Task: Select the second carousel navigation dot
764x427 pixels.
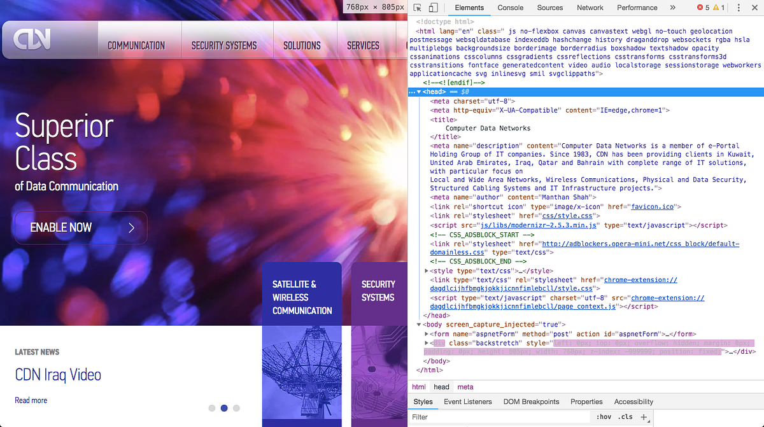Action: [x=224, y=408]
